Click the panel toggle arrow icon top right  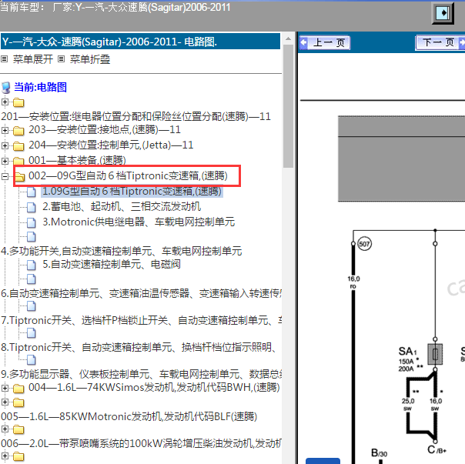point(443,13)
